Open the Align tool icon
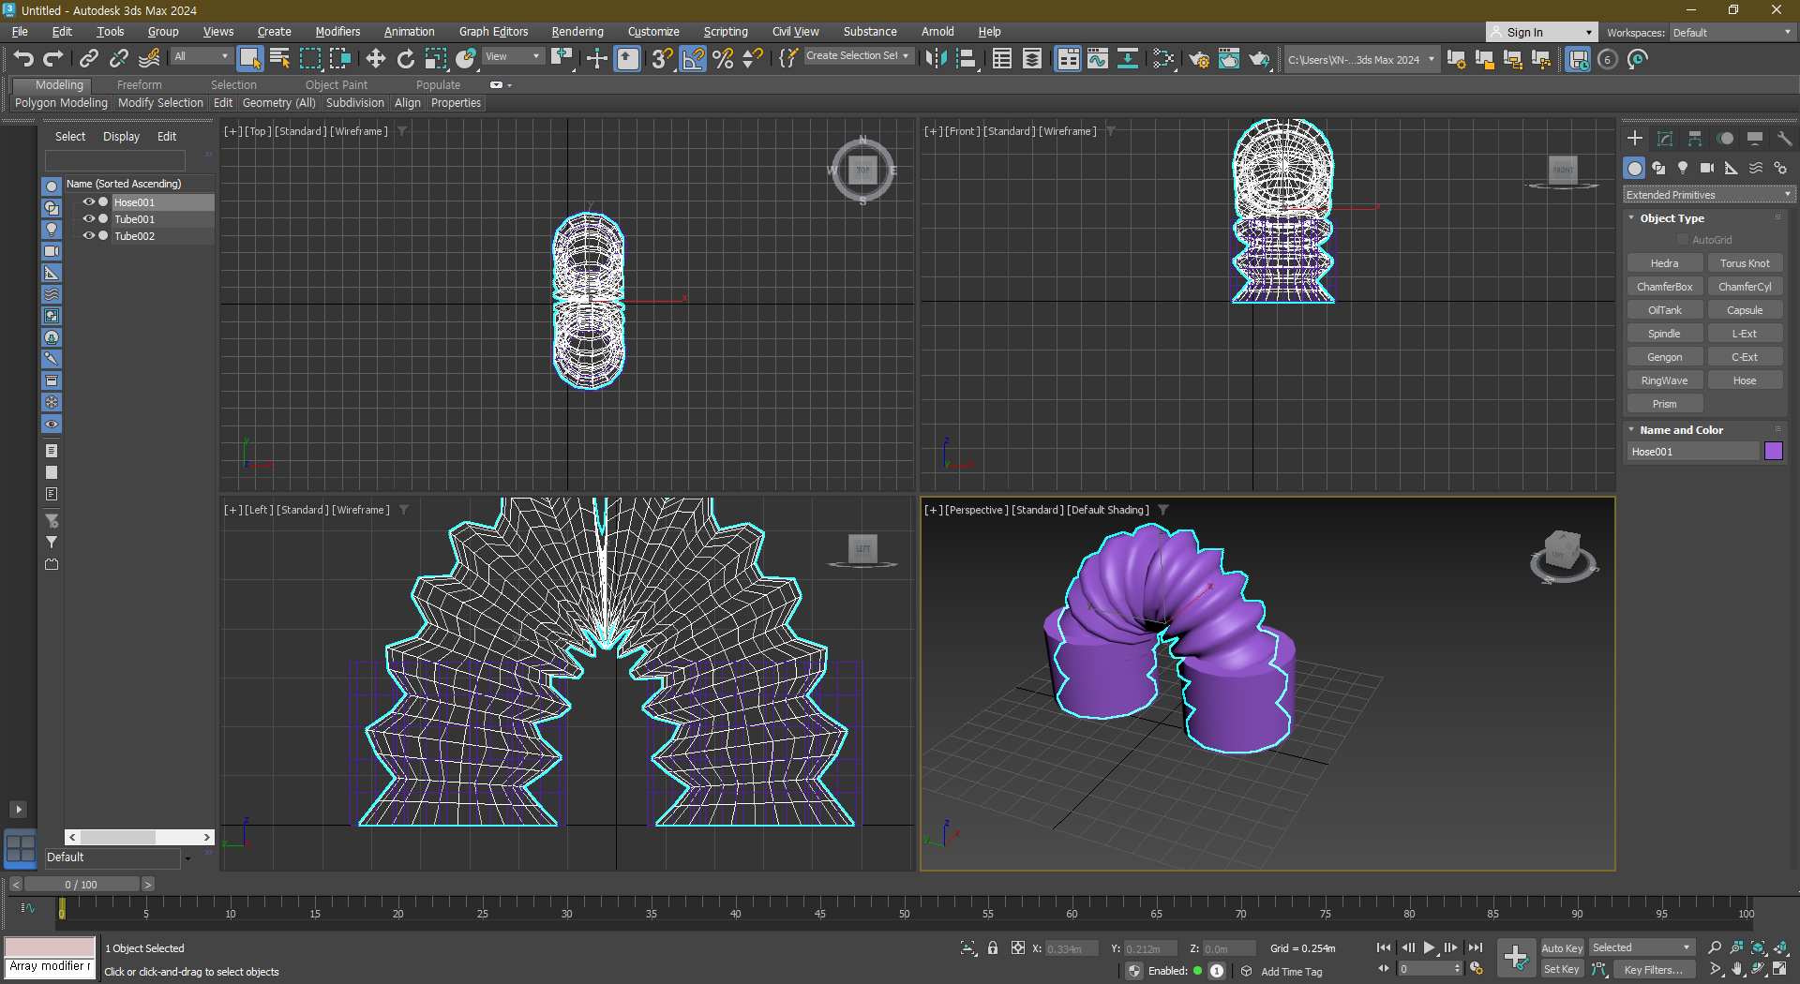Screen dimensions: 1800x984 (x=966, y=59)
